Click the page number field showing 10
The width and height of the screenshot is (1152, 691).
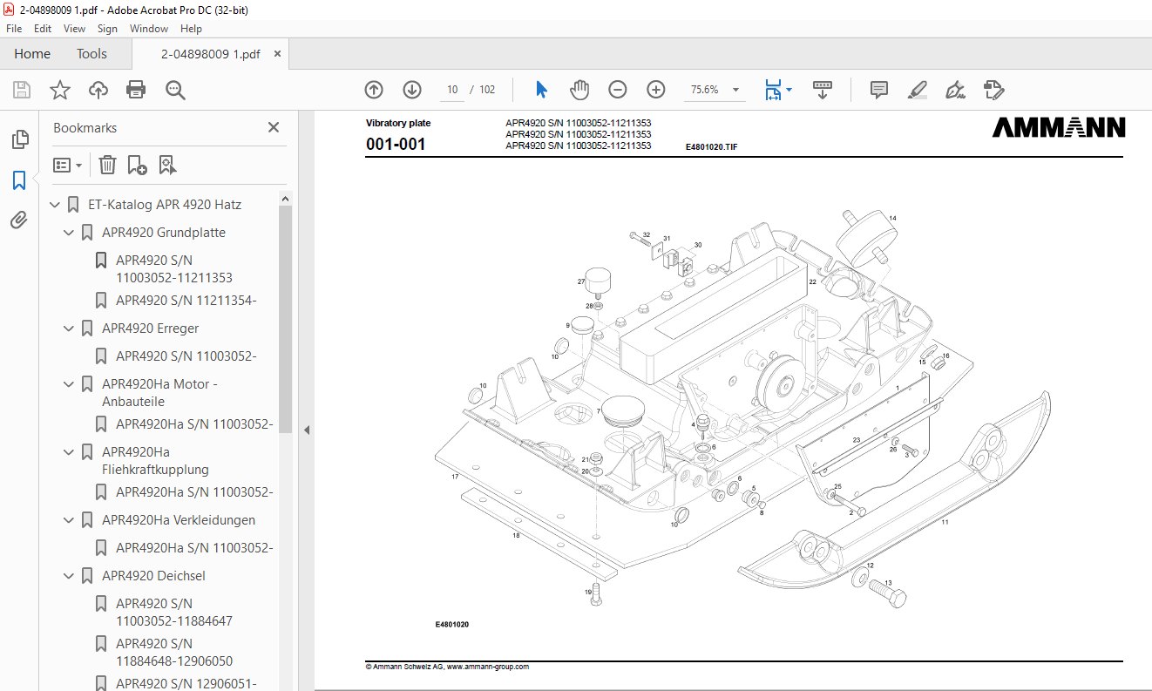452,90
